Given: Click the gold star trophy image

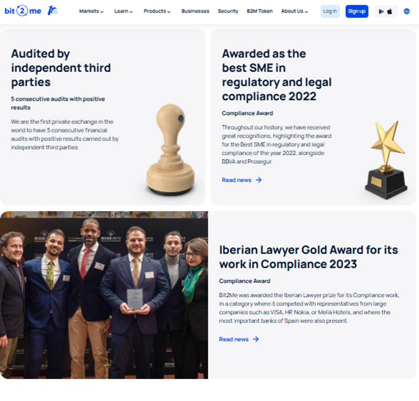Looking at the screenshot, I should coord(386,160).
